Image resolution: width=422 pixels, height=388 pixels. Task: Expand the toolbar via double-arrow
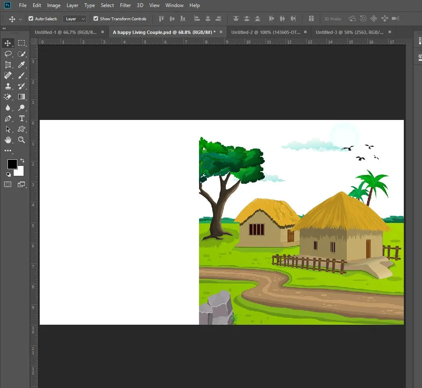[x=4, y=29]
